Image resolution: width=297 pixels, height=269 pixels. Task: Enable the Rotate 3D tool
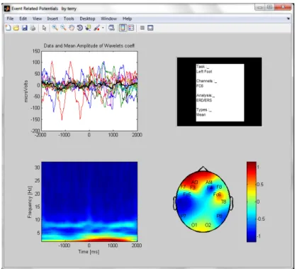[x=80, y=28]
